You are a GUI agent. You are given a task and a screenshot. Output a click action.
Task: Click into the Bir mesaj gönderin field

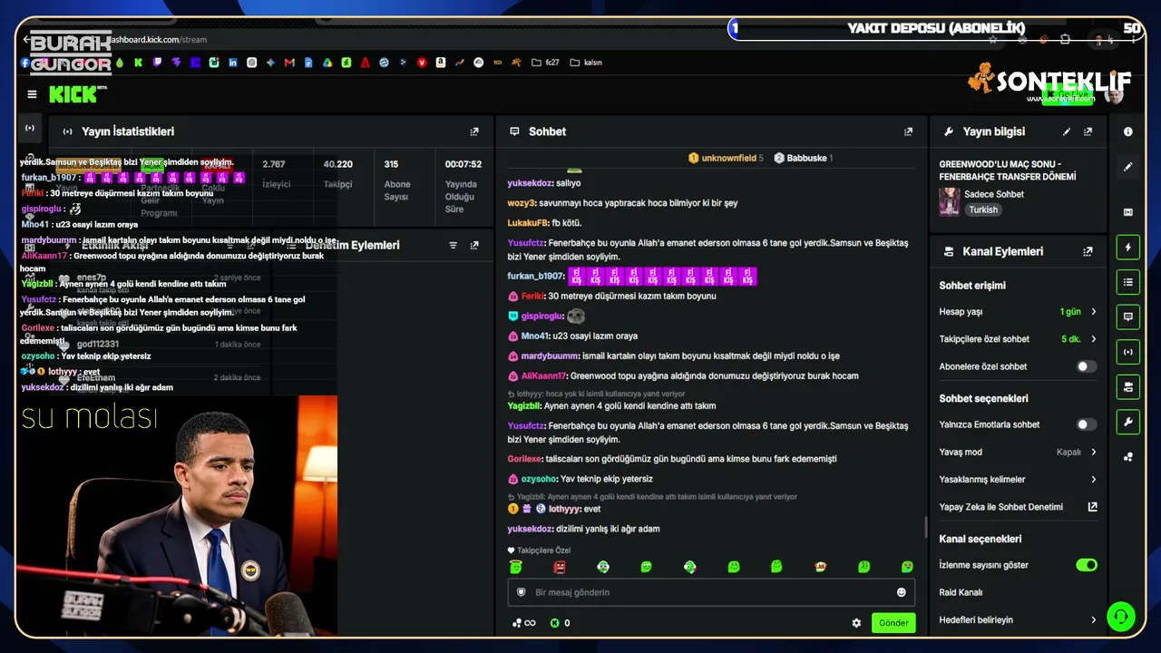711,592
